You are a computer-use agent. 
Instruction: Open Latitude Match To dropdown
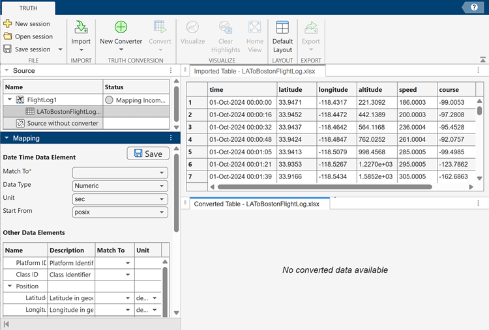(128, 298)
